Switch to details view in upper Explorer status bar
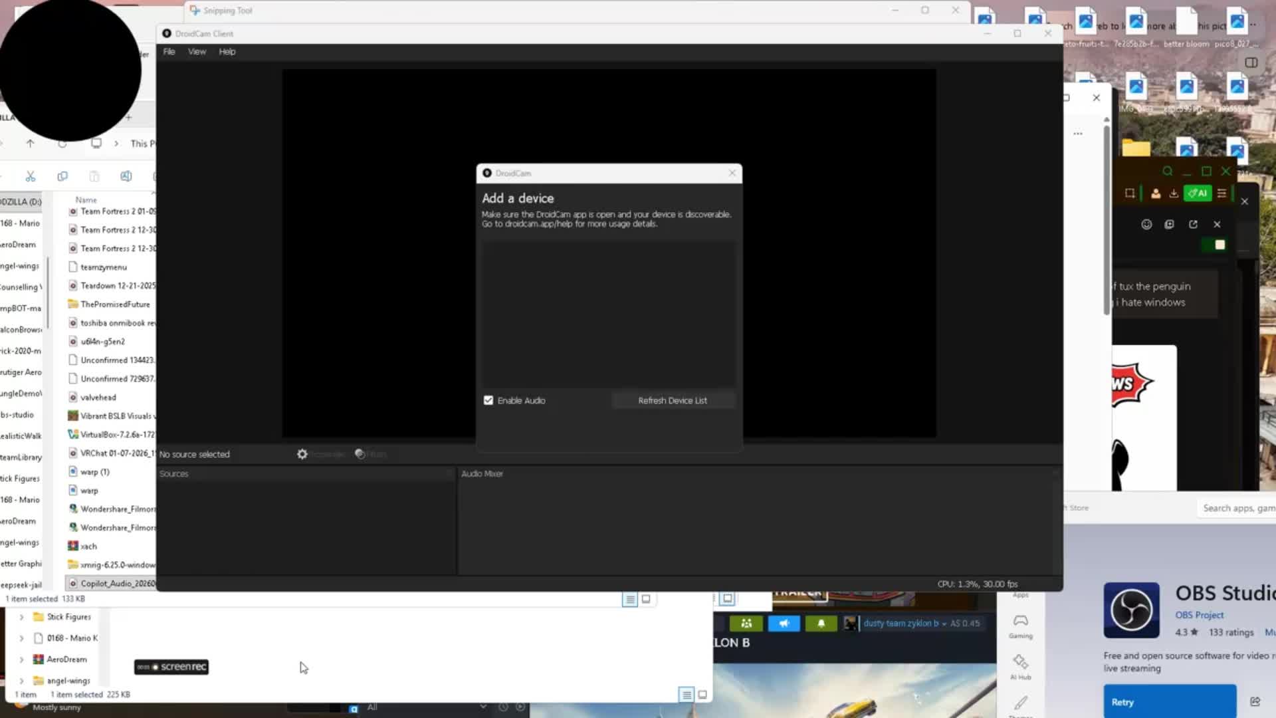Image resolution: width=1276 pixels, height=718 pixels. pyautogui.click(x=630, y=599)
